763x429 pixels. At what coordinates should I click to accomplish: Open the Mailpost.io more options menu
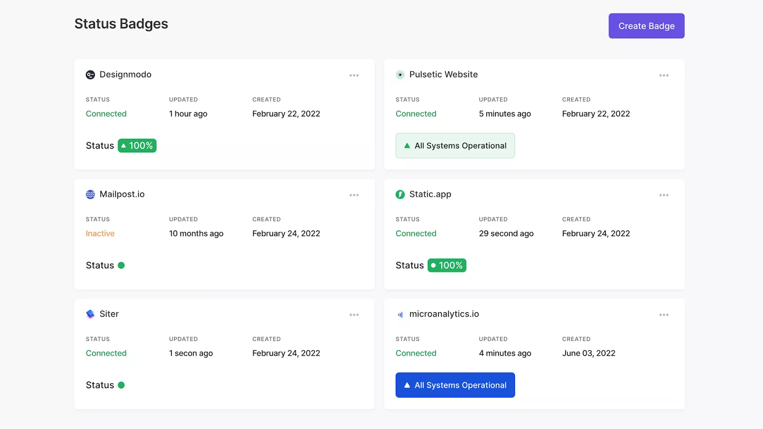coord(354,195)
